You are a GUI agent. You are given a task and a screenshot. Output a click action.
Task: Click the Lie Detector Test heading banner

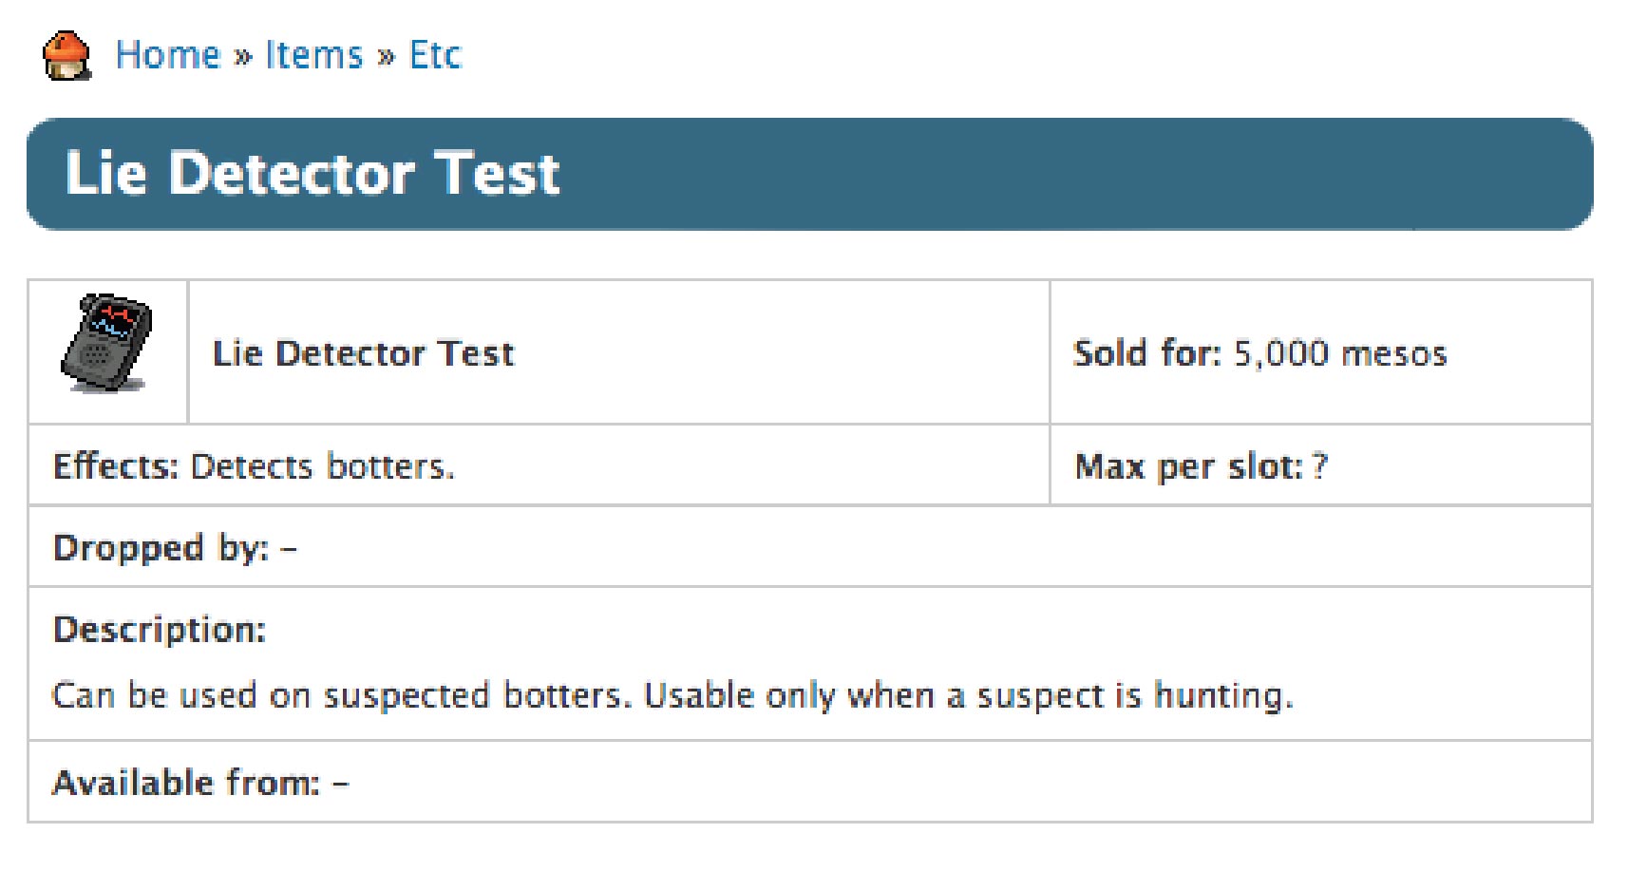tap(313, 174)
